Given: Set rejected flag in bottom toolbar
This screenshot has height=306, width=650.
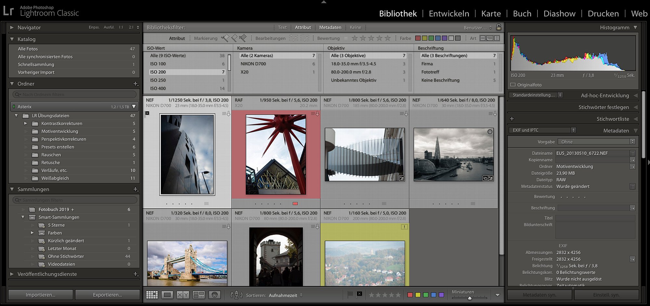Looking at the screenshot, I should click(x=359, y=294).
